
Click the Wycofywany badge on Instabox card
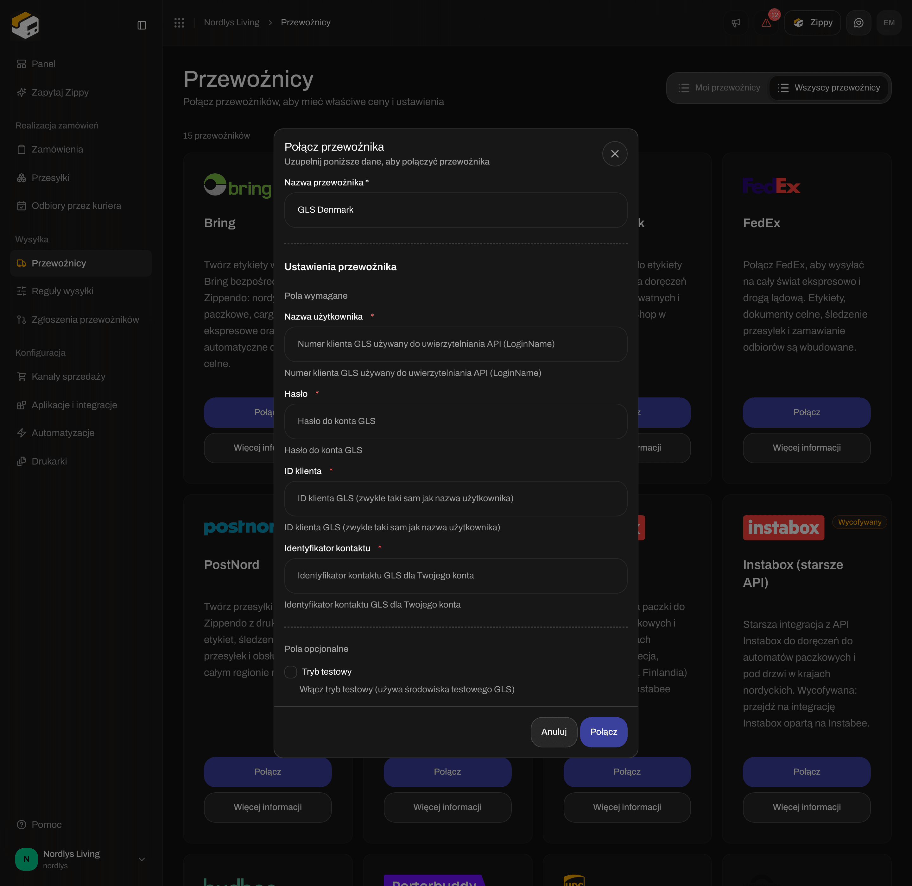tap(860, 522)
